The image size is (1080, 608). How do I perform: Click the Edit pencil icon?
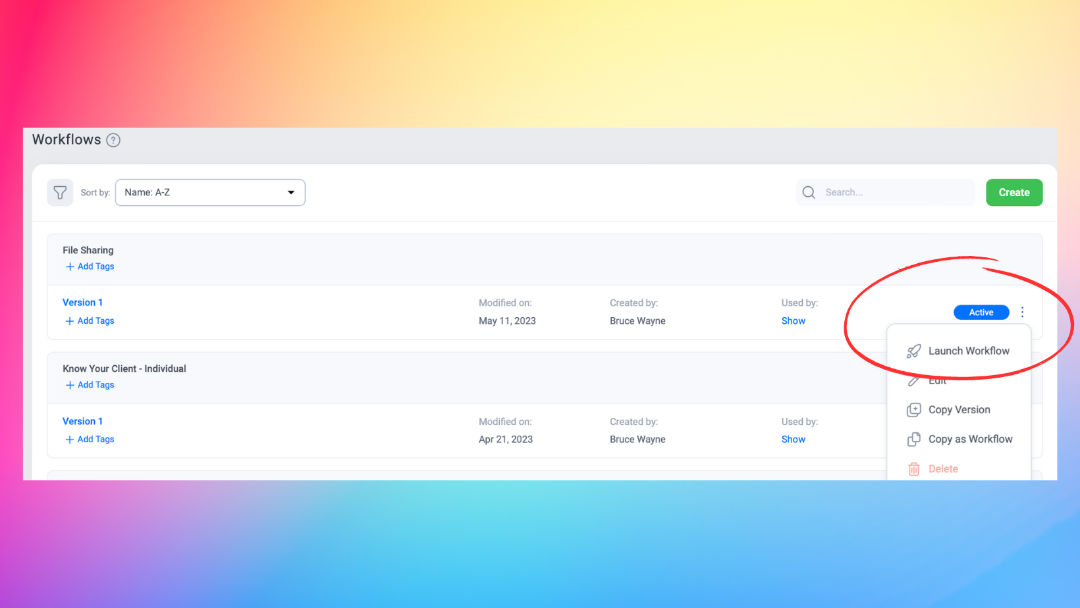913,380
